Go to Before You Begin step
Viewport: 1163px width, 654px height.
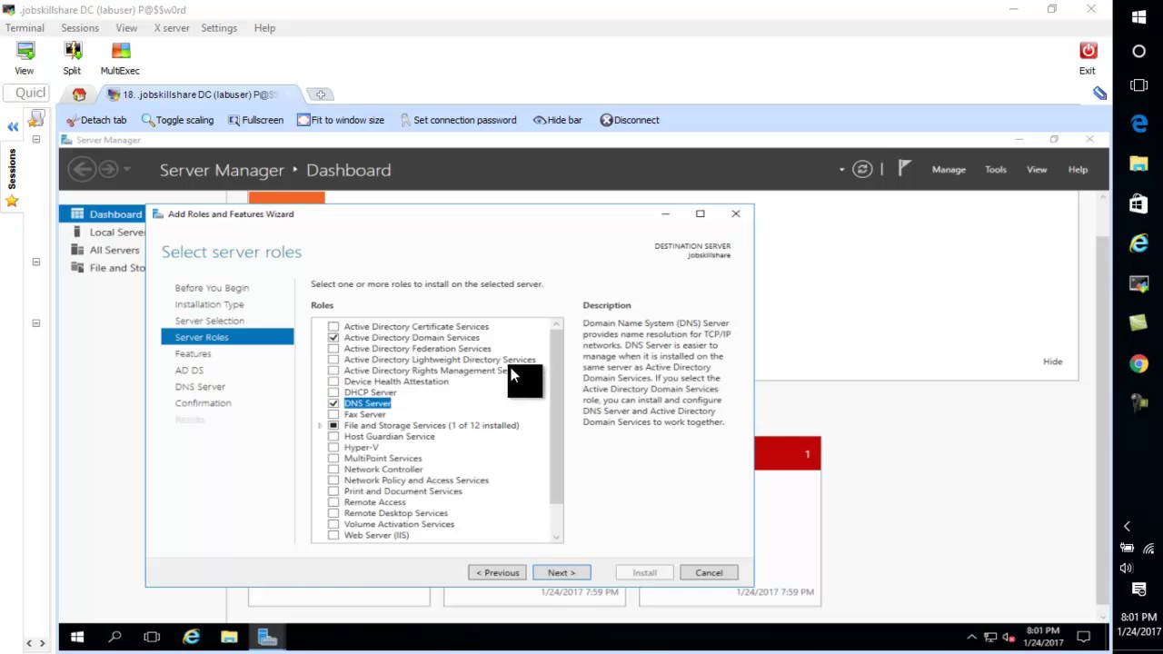coord(212,288)
